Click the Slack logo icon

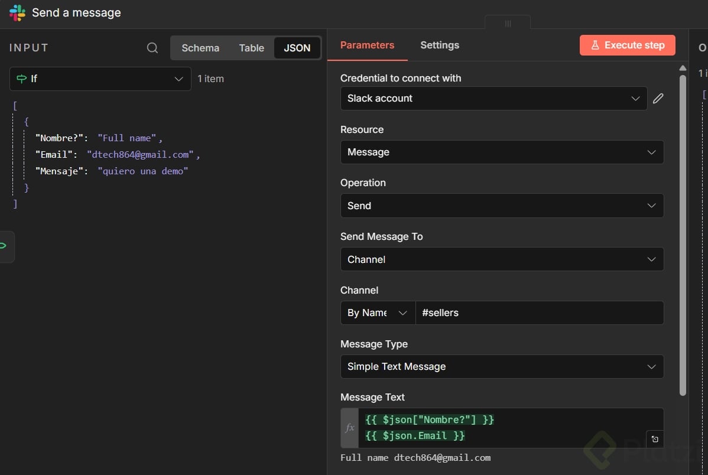pyautogui.click(x=17, y=13)
